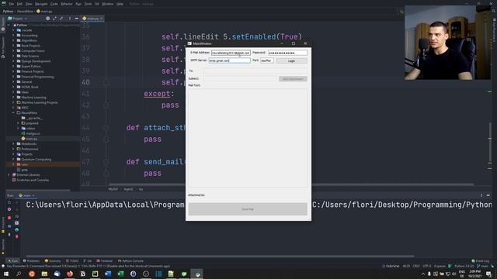This screenshot has width=497, height=279.
Task: Select main.py in the project tree
Action: tap(31, 139)
